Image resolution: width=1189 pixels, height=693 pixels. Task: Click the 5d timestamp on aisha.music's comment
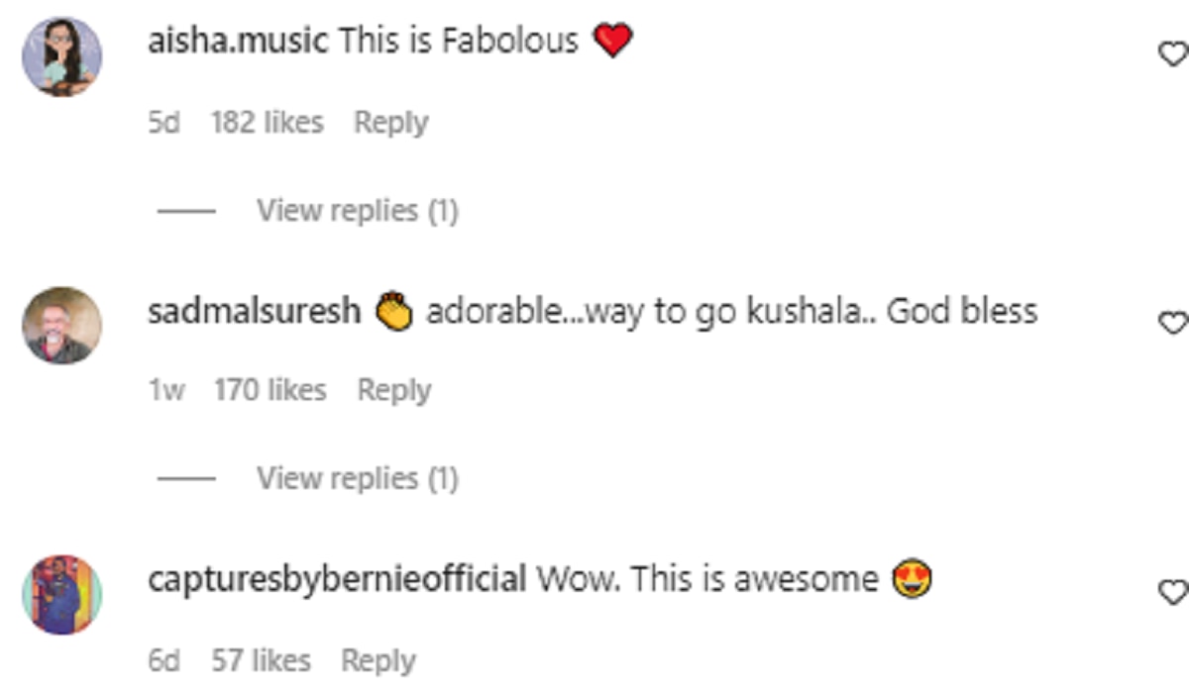click(x=164, y=123)
